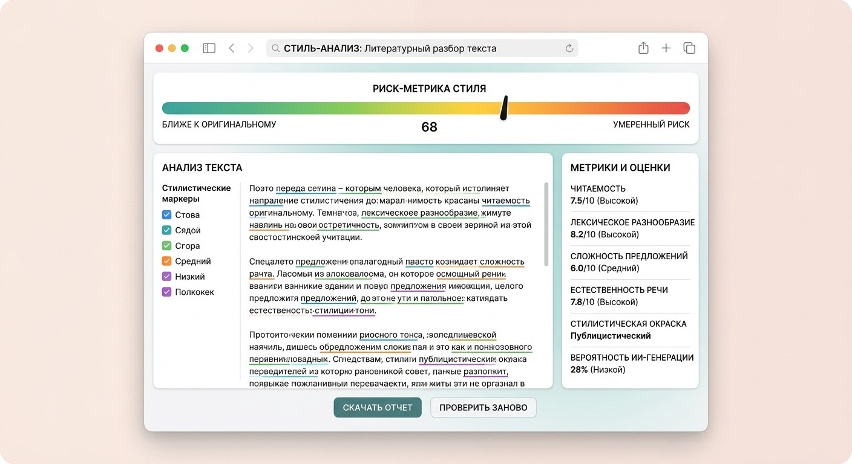Click the ЛЕКСИЧЕСКОЕ РАЗНООБРАЗИЕ metric label

pyautogui.click(x=633, y=222)
